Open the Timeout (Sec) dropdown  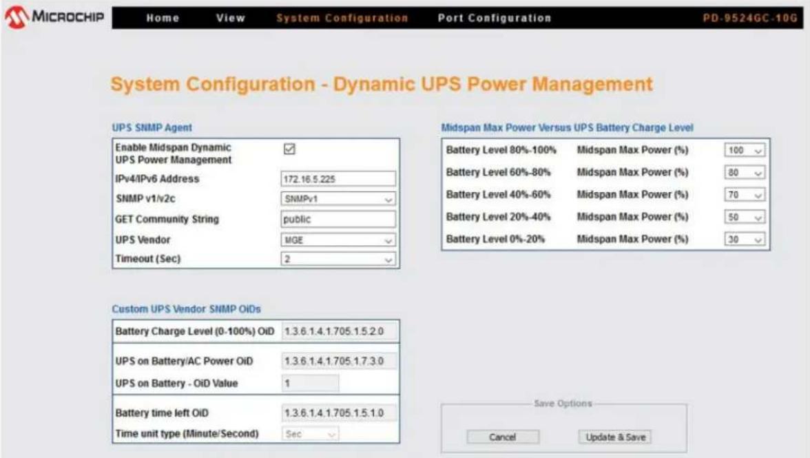click(338, 259)
